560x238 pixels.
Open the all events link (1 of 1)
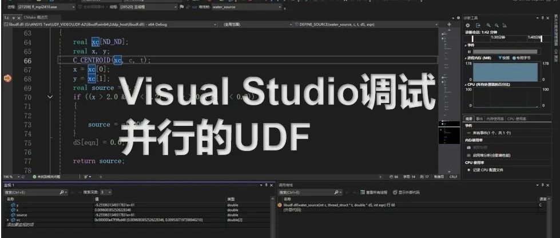click(x=491, y=133)
